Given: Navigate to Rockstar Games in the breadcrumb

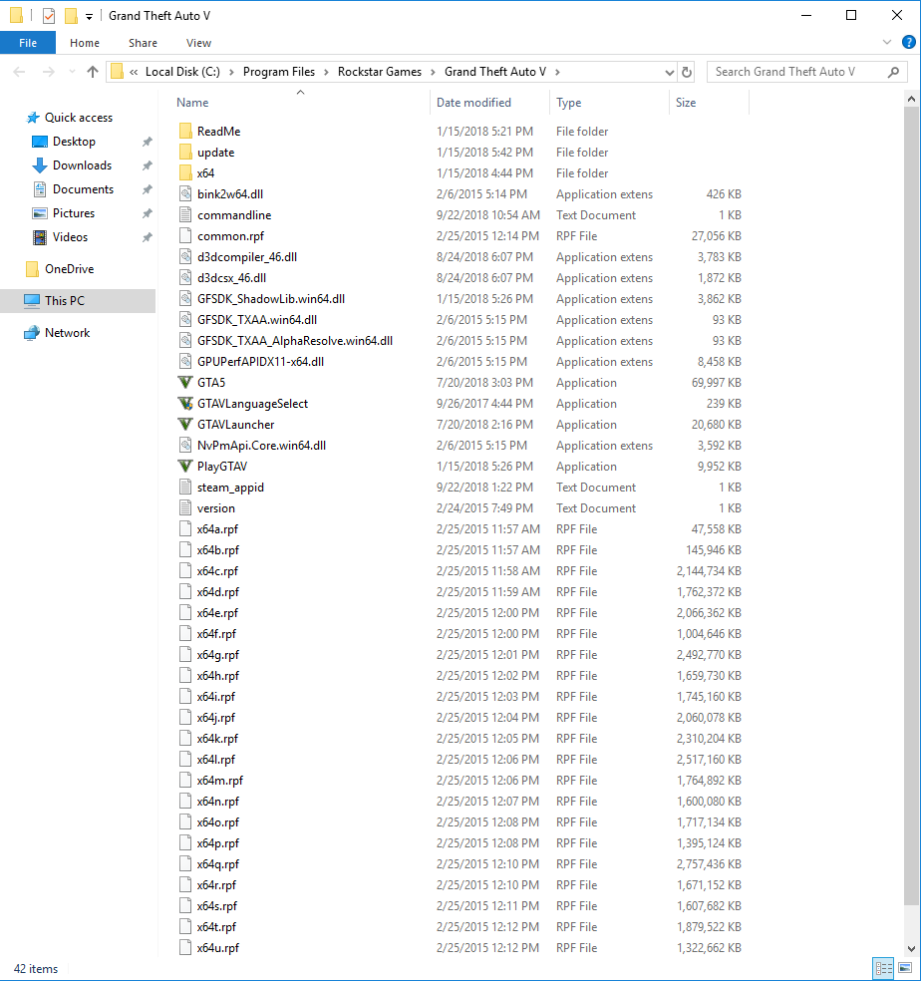Looking at the screenshot, I should pos(379,72).
